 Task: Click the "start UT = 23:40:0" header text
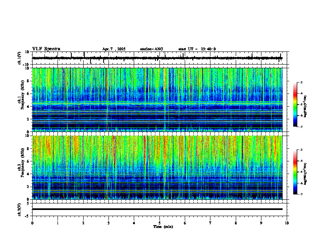(197, 49)
